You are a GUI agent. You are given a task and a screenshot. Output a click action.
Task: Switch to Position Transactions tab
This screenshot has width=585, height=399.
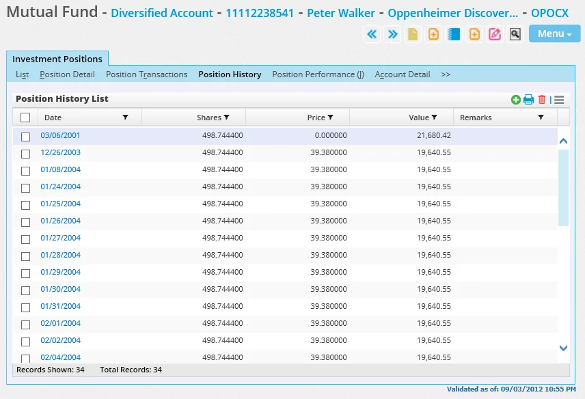tap(146, 74)
